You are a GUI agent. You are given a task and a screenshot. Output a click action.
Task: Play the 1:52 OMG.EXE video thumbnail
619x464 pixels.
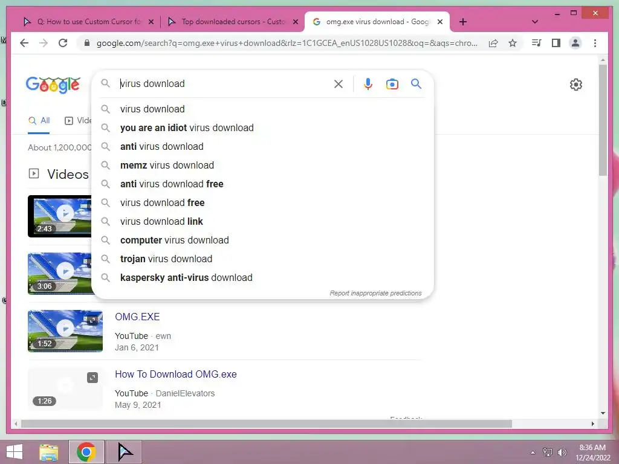[65, 331]
